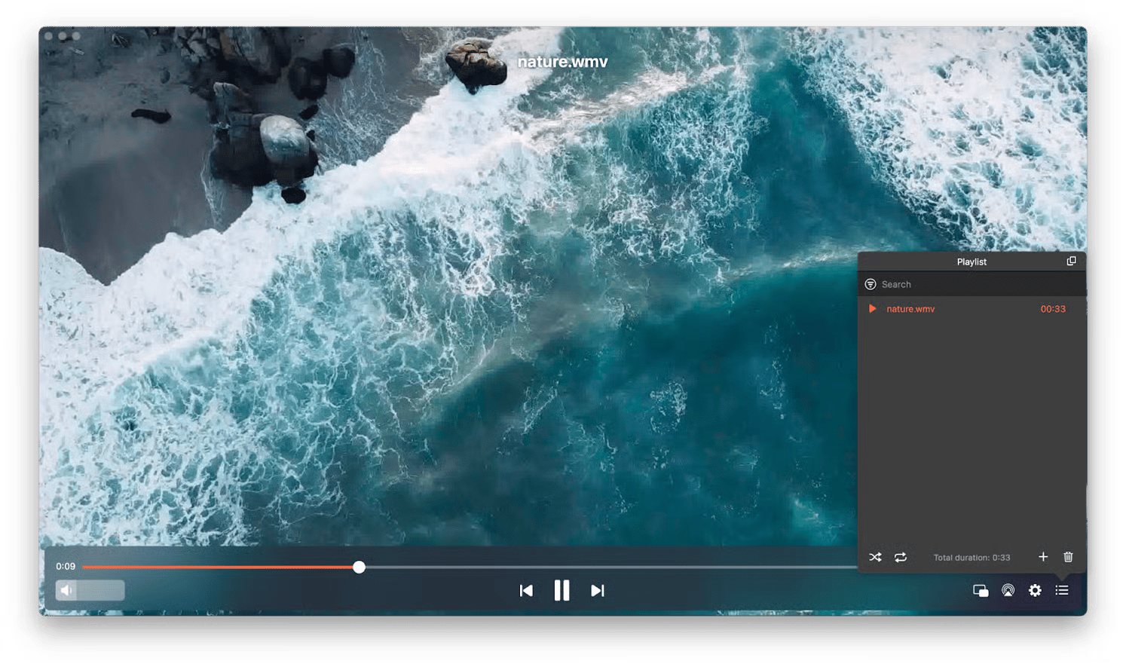Open player settings gear
The width and height of the screenshot is (1126, 667).
click(1035, 590)
